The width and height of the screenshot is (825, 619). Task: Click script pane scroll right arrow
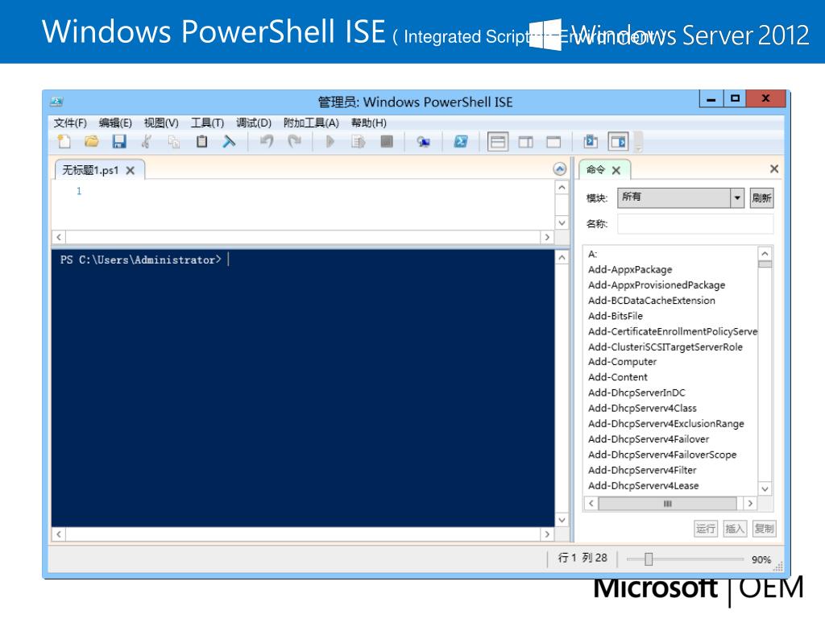coord(547,238)
